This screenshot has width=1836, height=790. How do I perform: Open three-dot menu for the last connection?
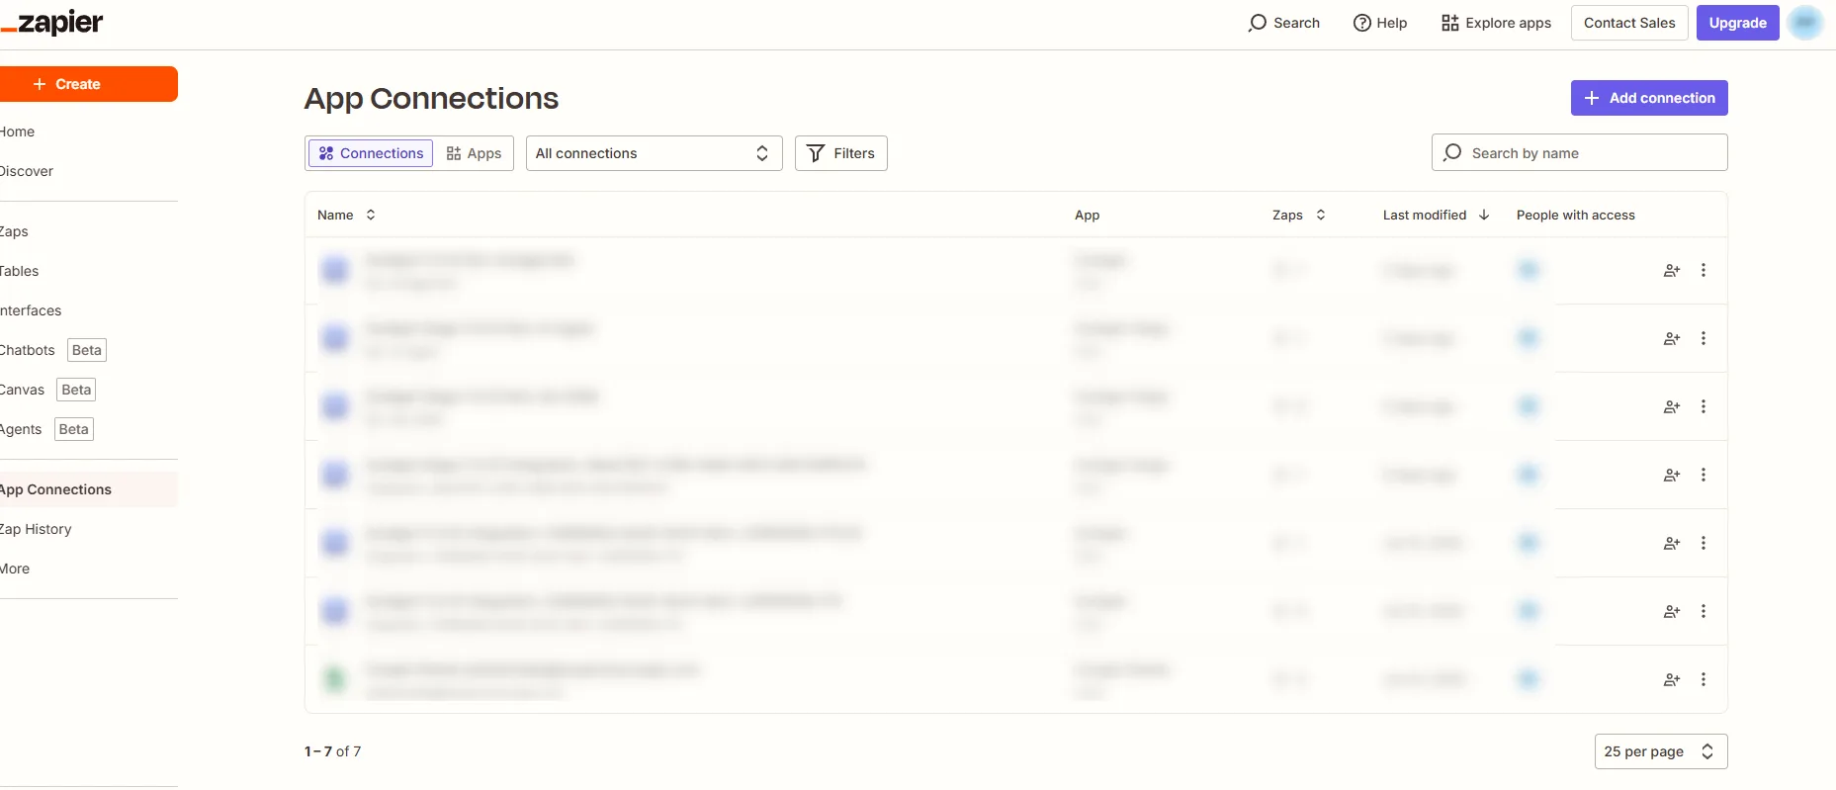tap(1703, 679)
